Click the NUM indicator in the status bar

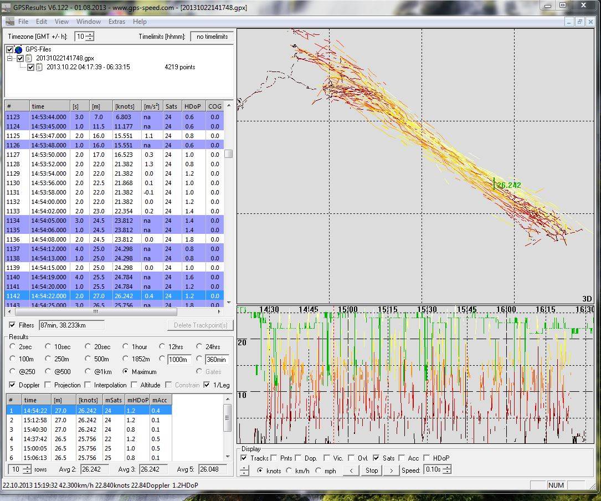click(x=556, y=485)
